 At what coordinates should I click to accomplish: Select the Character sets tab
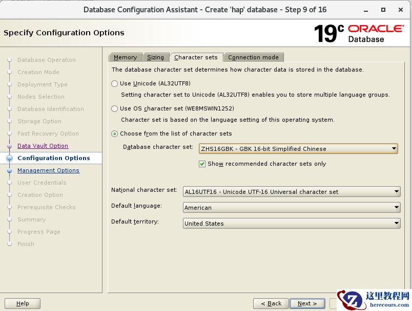click(196, 57)
